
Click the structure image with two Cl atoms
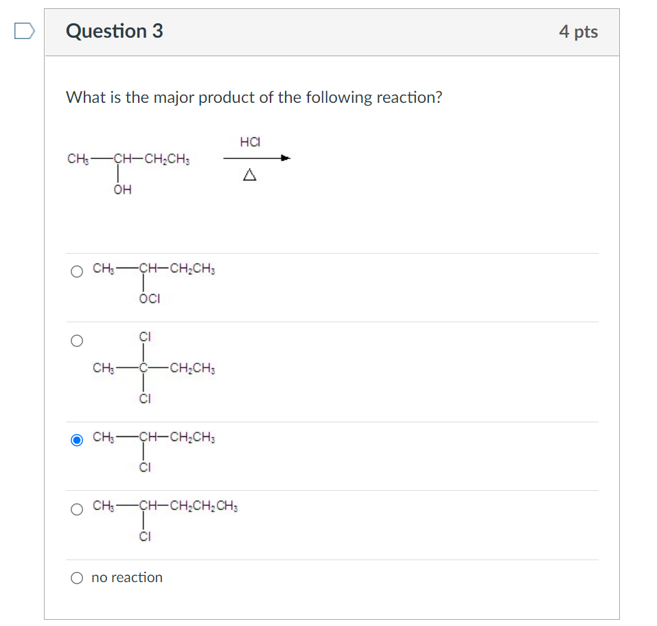(x=154, y=368)
